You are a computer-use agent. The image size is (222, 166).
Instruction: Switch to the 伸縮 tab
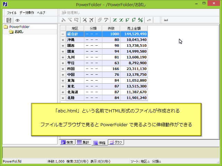100,142
